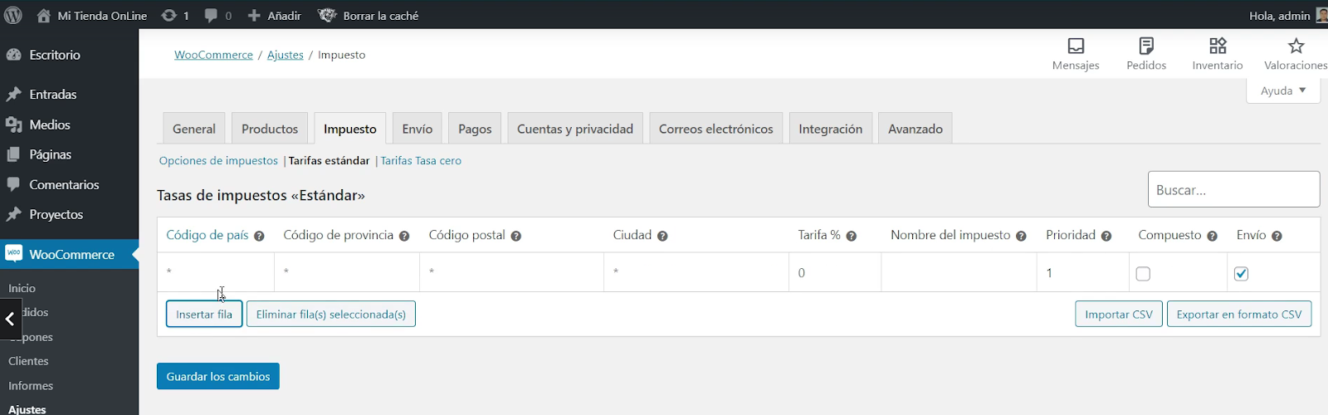Uncheck the Envío checkbox in the rate row
The width and height of the screenshot is (1328, 415).
(1241, 273)
